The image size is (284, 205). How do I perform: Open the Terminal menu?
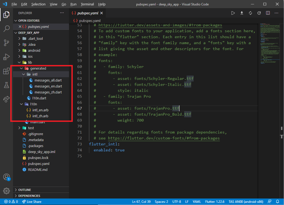pyautogui.click(x=87, y=4)
